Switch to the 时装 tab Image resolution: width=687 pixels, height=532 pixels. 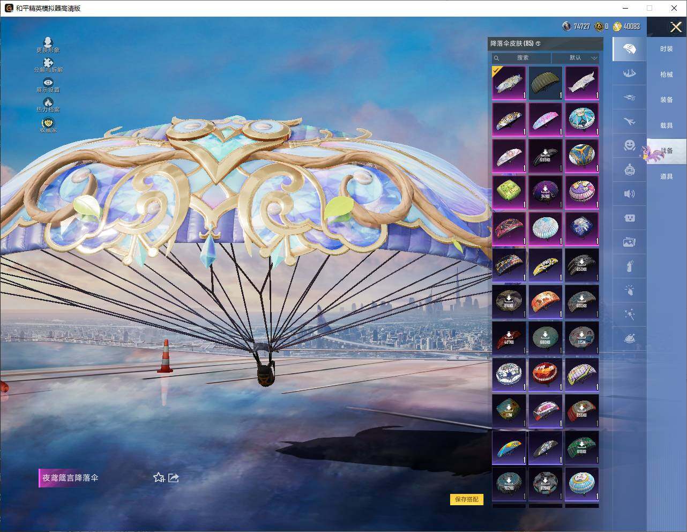(667, 49)
